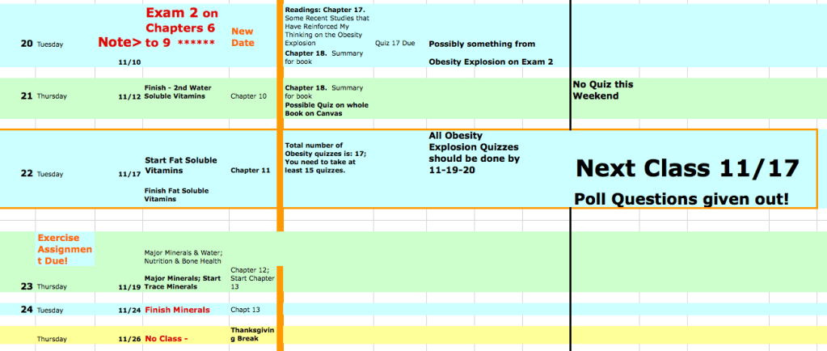Click the "Chapter 11" cell
The image size is (827, 351).
click(251, 171)
